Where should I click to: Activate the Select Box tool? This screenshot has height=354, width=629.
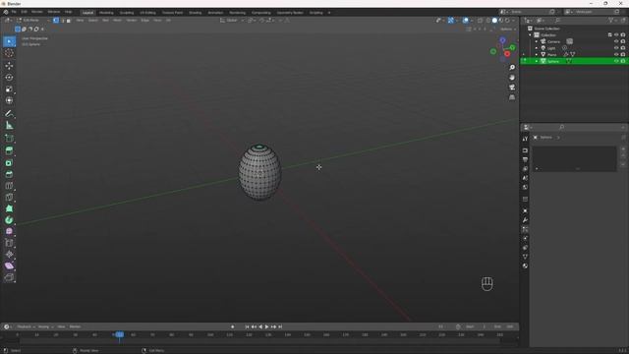tap(9, 41)
